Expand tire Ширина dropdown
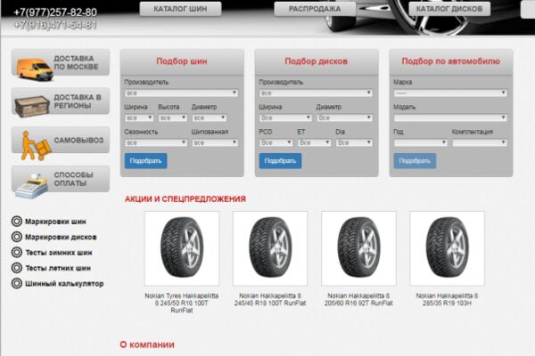The width and height of the screenshot is (535, 356). point(139,117)
